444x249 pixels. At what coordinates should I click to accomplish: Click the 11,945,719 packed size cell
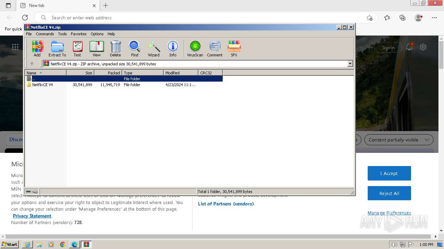pos(110,85)
